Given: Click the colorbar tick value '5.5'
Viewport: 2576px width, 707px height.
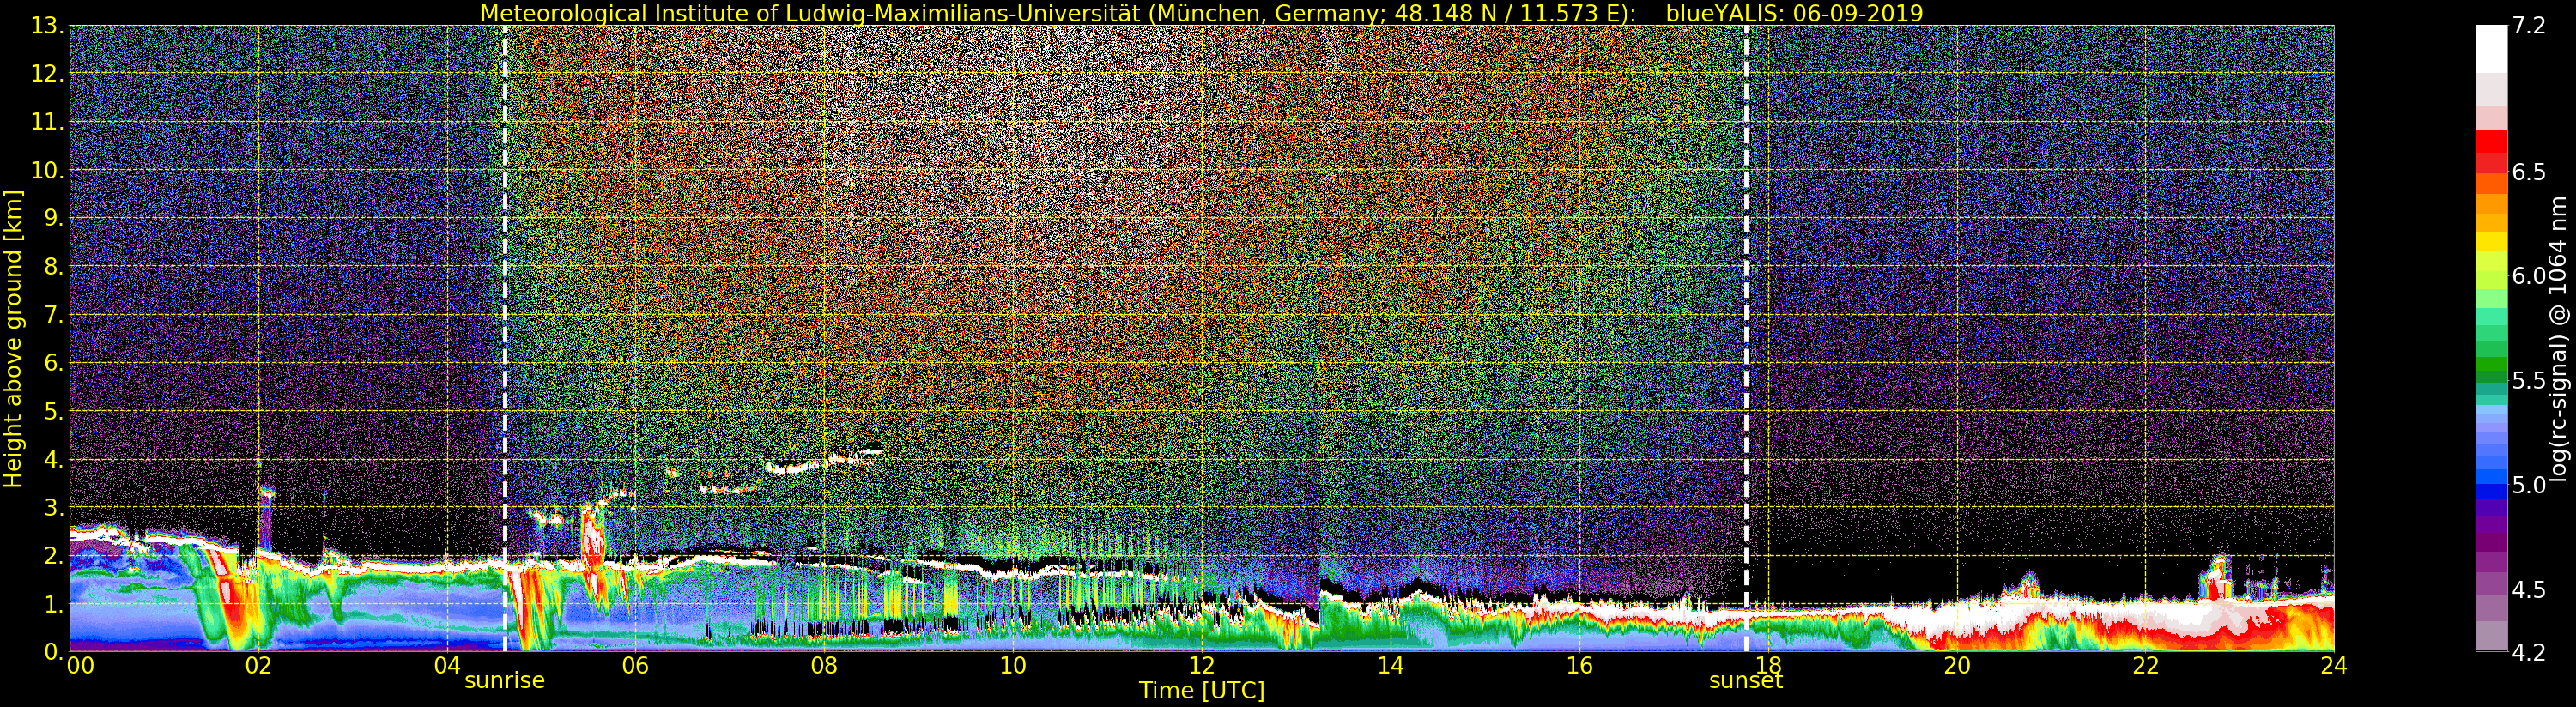Looking at the screenshot, I should click(x=2529, y=381).
